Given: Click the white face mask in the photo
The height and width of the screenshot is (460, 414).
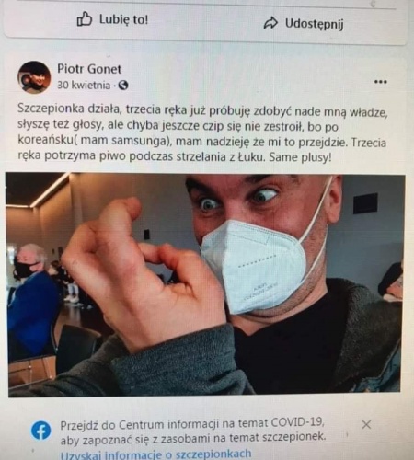Looking at the screenshot, I should point(253,266).
